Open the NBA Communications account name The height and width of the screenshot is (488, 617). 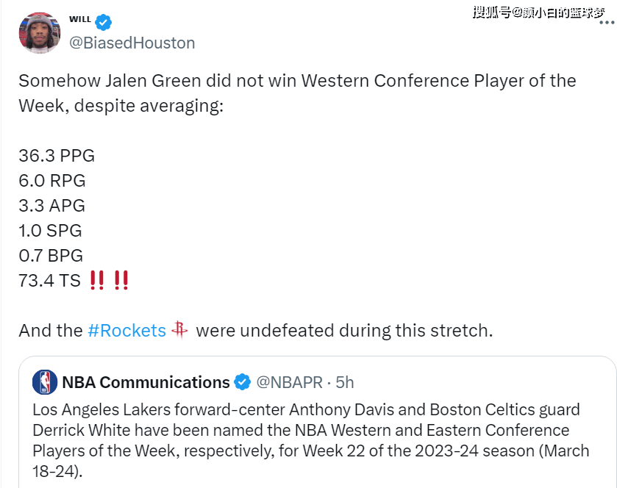click(x=146, y=382)
